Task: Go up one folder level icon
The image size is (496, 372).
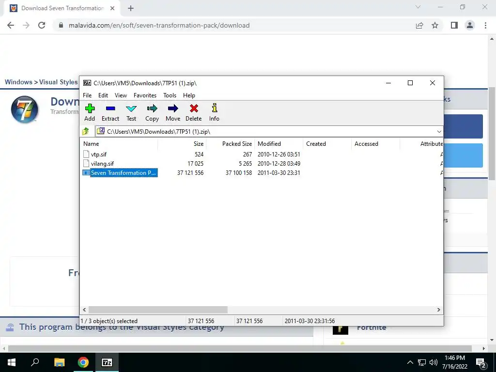Action: tap(86, 131)
